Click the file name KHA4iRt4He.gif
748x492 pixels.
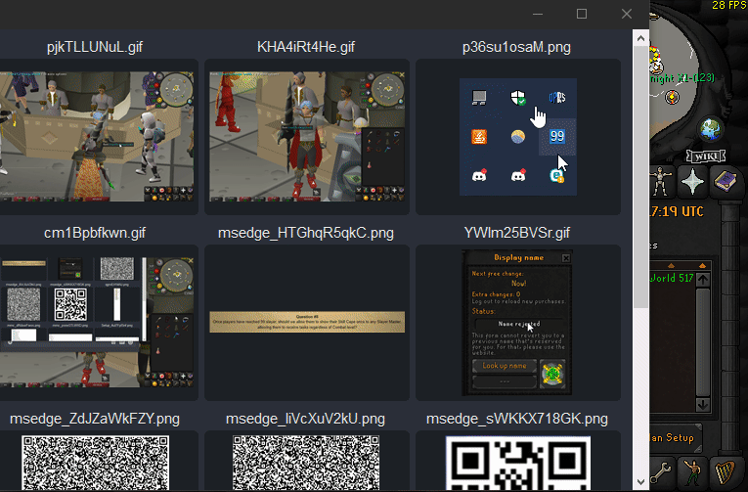click(306, 47)
